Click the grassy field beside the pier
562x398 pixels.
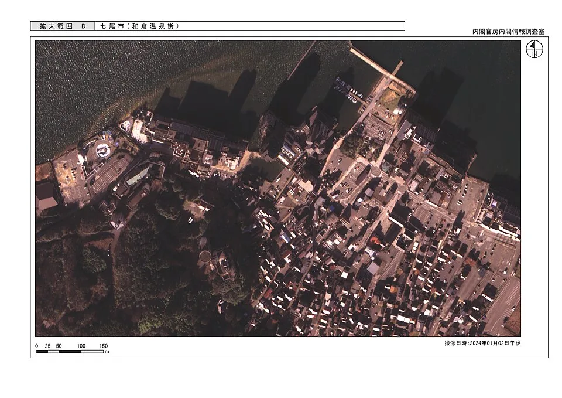pyautogui.click(x=392, y=97)
